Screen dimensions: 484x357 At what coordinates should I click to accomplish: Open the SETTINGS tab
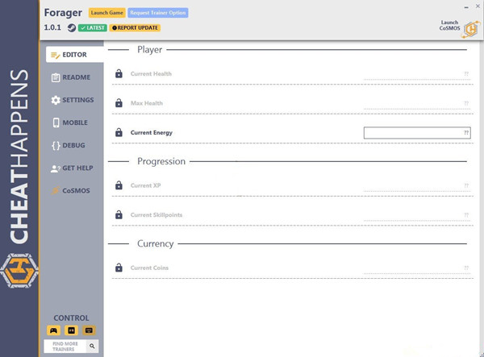pos(73,100)
